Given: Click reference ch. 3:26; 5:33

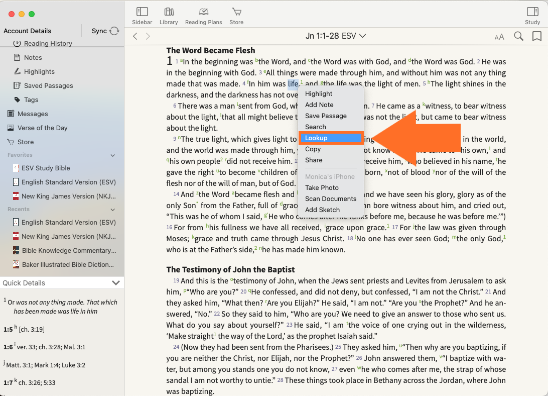Looking at the screenshot, I should click(37, 383).
